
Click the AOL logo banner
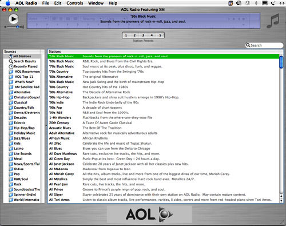(x=149, y=214)
